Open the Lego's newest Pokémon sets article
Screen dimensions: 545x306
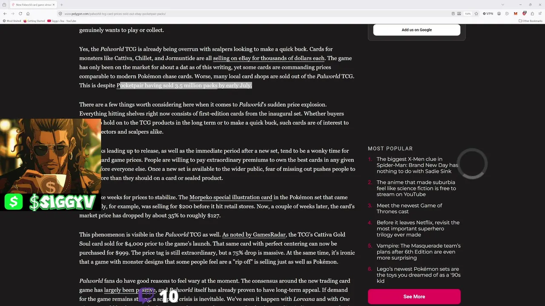(419, 275)
